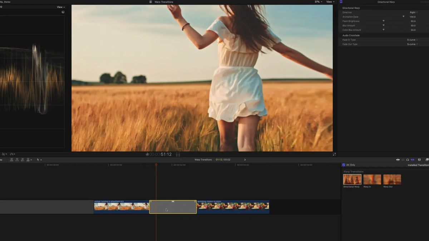Click the play button beside the timecode
Viewport: 429px width, 241px height.
tap(147, 154)
